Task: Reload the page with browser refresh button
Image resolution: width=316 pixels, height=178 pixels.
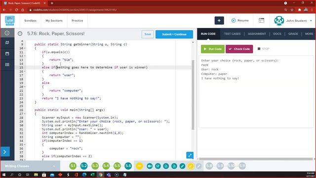Action: tap(16, 10)
